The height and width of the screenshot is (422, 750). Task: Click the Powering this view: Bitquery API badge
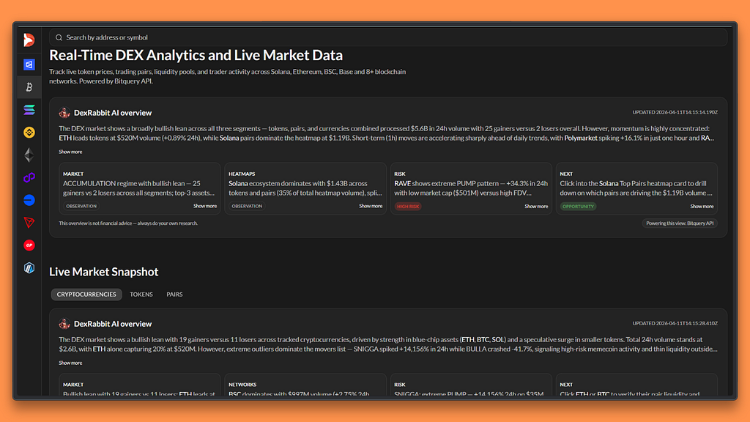coord(680,223)
